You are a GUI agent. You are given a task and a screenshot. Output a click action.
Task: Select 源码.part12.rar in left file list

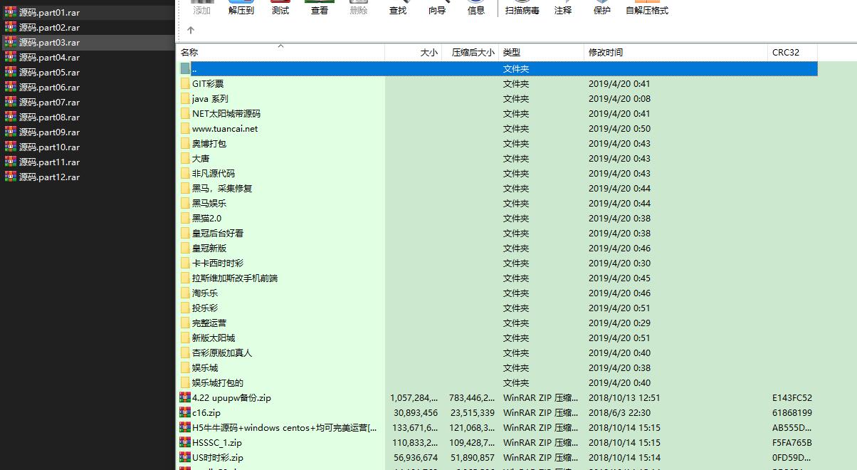tap(49, 177)
